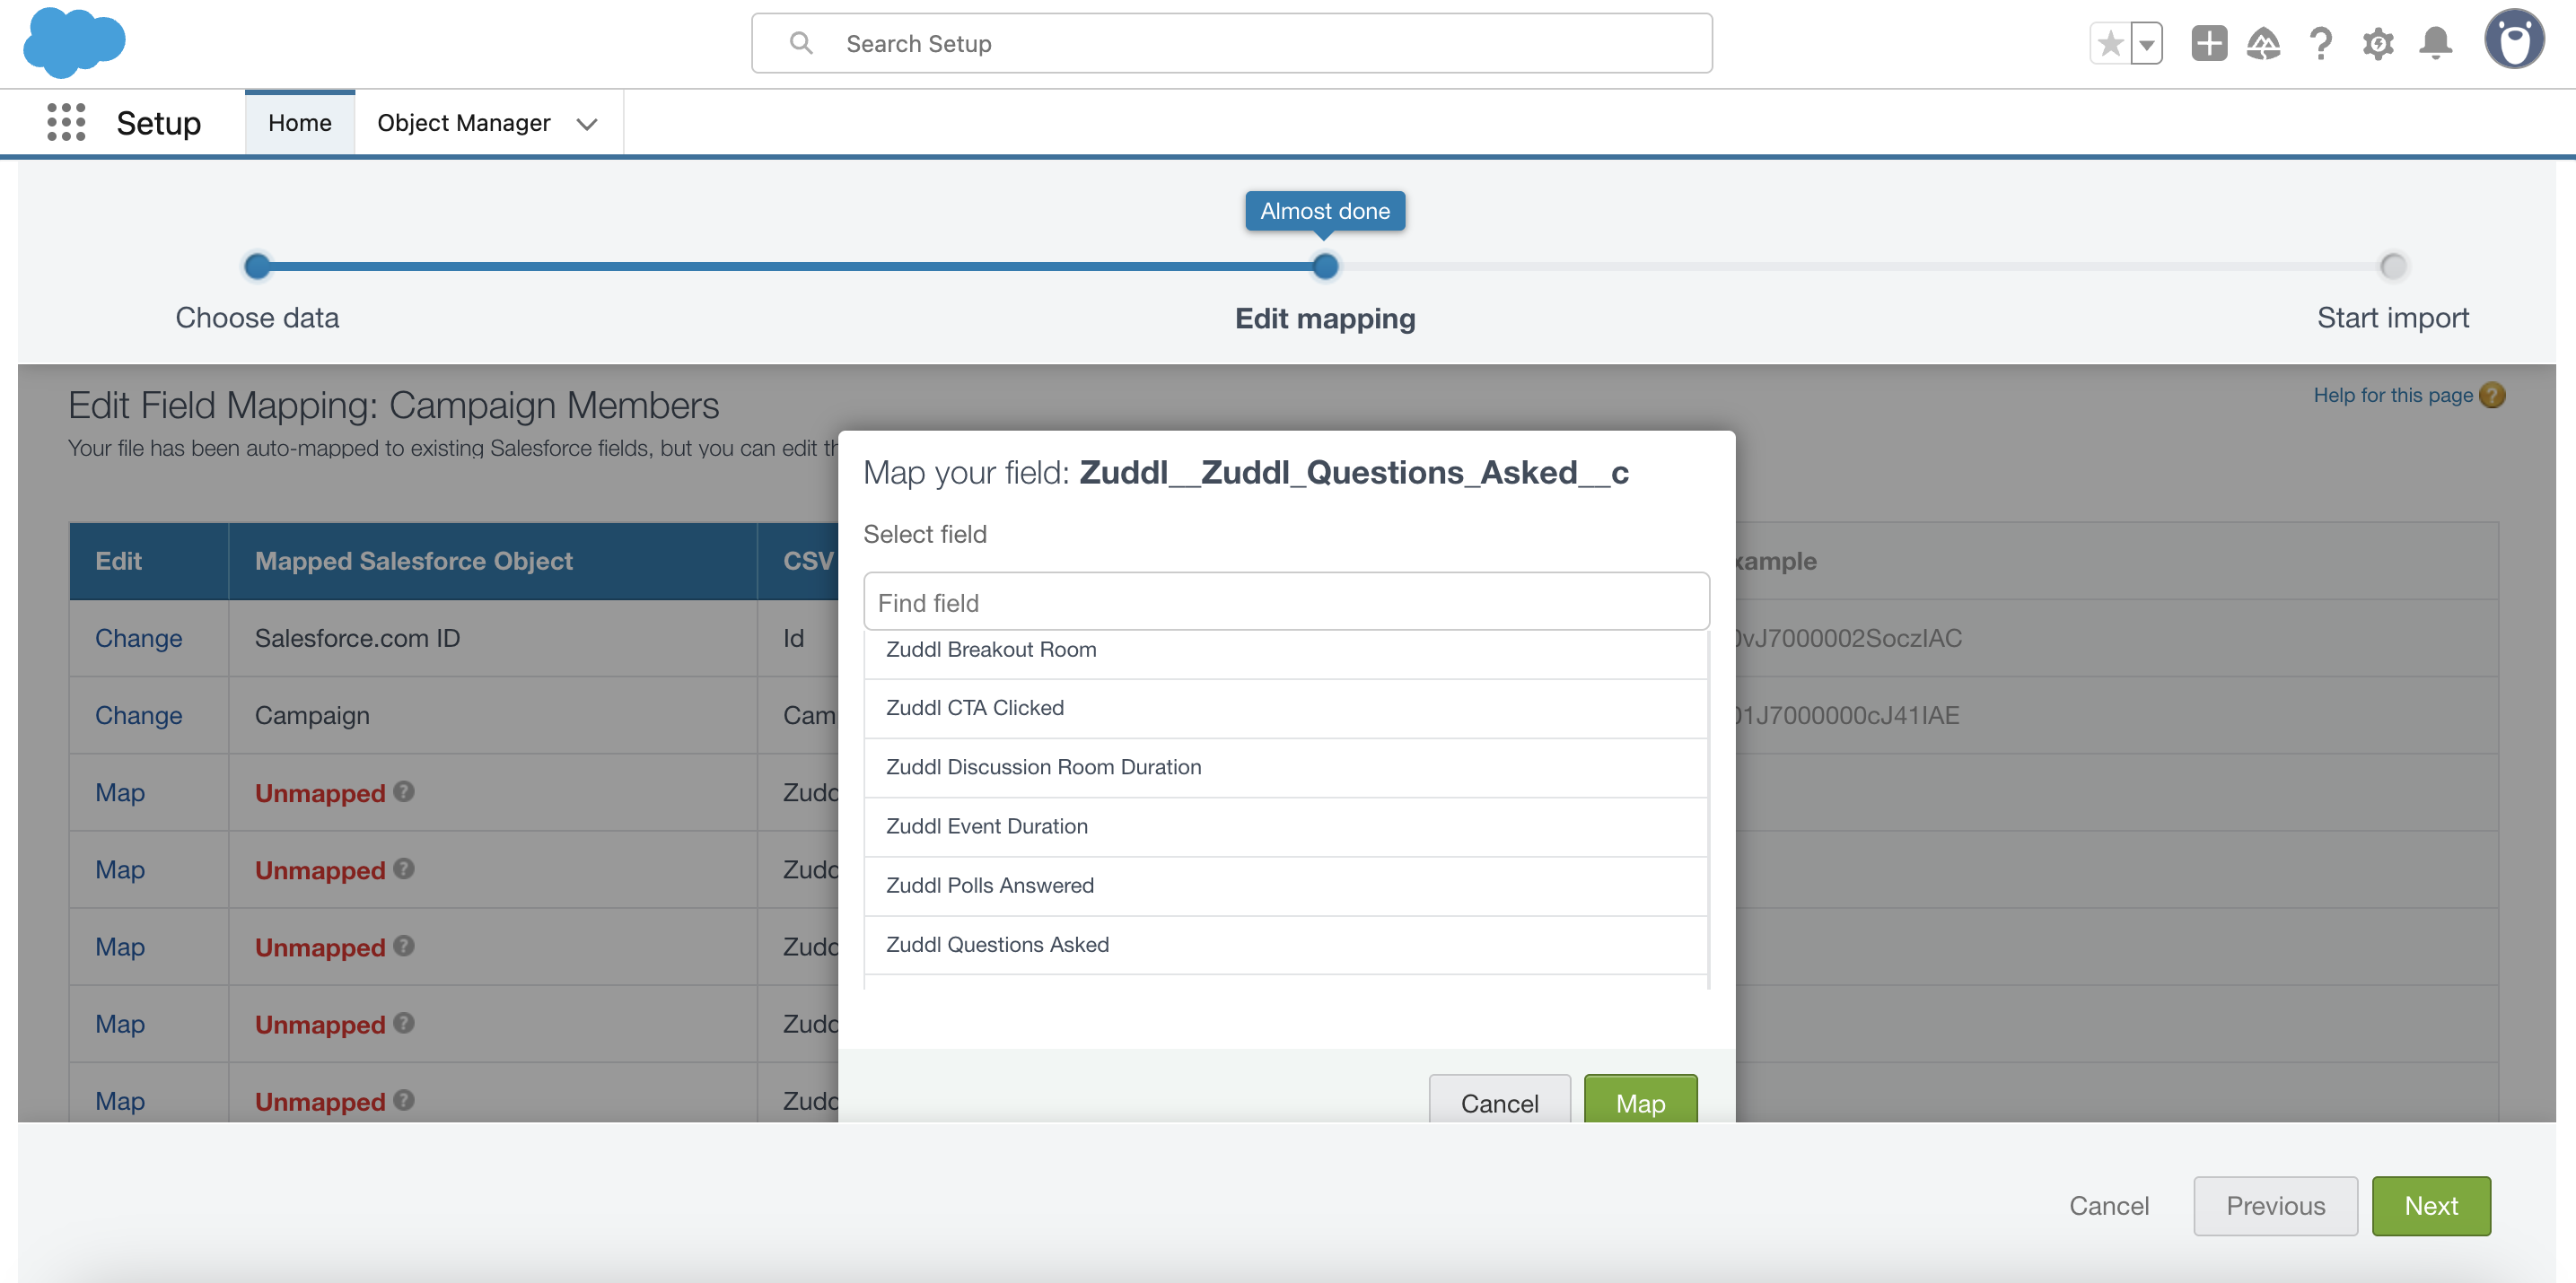Expand the favorites list dropdown arrow
Image resolution: width=2576 pixels, height=1283 pixels.
pyautogui.click(x=2146, y=44)
